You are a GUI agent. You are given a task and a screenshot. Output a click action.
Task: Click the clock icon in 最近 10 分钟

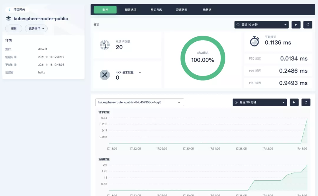[x=238, y=25]
